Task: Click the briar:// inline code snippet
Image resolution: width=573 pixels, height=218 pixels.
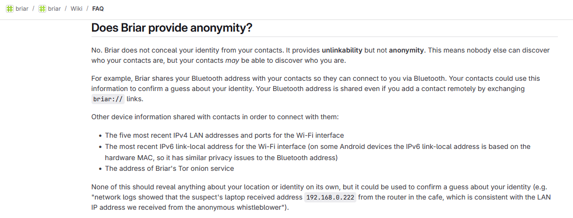Action: point(108,99)
